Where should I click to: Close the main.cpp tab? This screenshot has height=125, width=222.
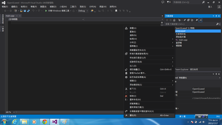pyautogui.click(x=20, y=16)
